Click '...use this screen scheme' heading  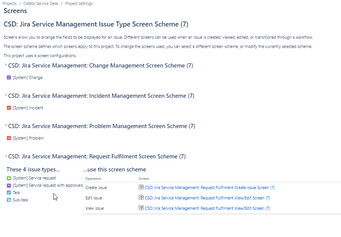click(x=114, y=170)
